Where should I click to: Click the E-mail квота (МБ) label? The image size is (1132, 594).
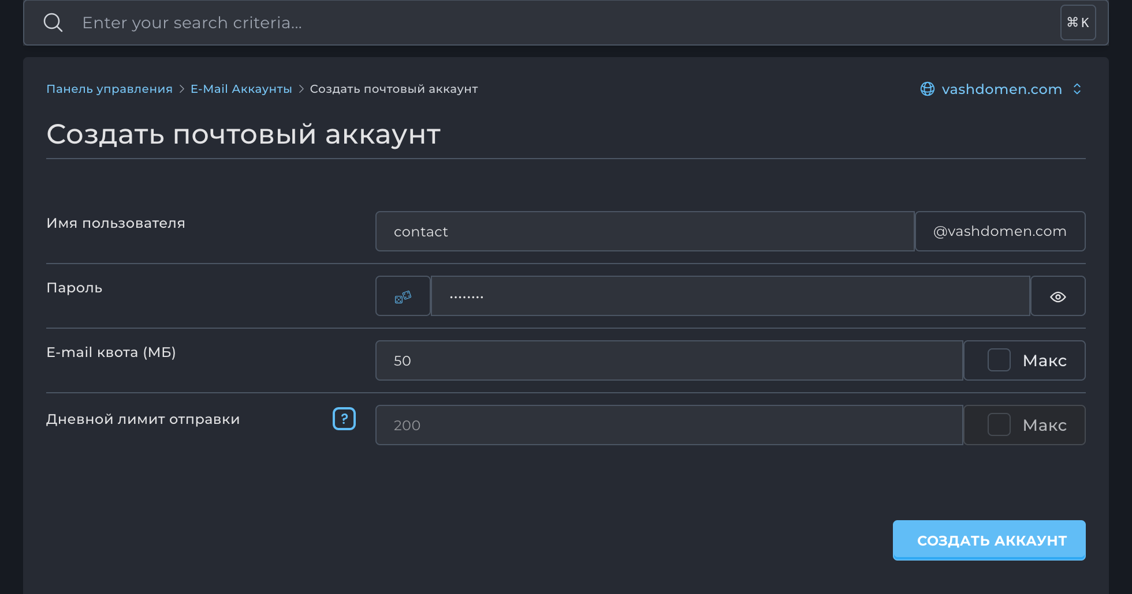pyautogui.click(x=111, y=352)
